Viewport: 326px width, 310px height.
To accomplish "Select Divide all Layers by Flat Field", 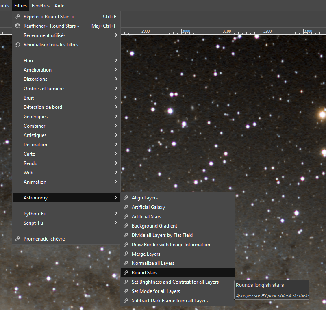I will [162, 235].
